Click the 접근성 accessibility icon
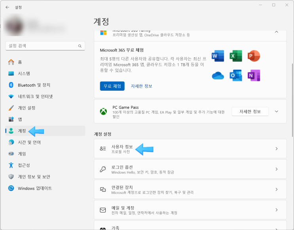 point(11,165)
